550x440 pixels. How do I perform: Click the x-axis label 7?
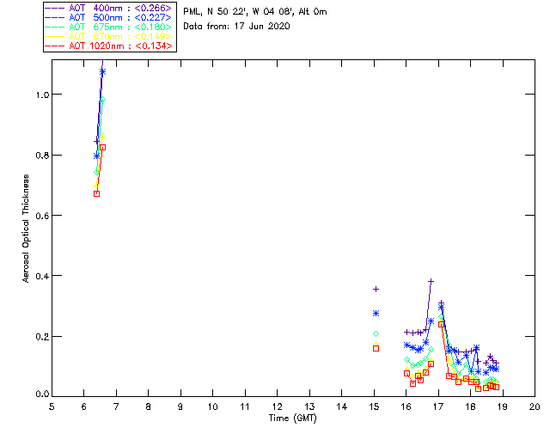pyautogui.click(x=116, y=406)
